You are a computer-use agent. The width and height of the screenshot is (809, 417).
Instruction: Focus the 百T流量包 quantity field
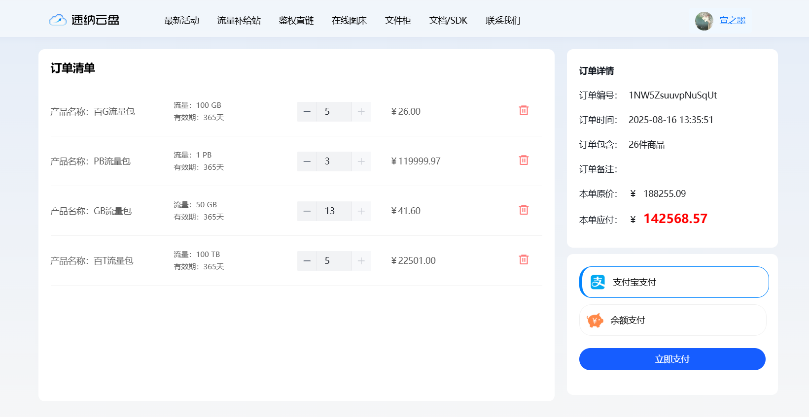click(334, 261)
